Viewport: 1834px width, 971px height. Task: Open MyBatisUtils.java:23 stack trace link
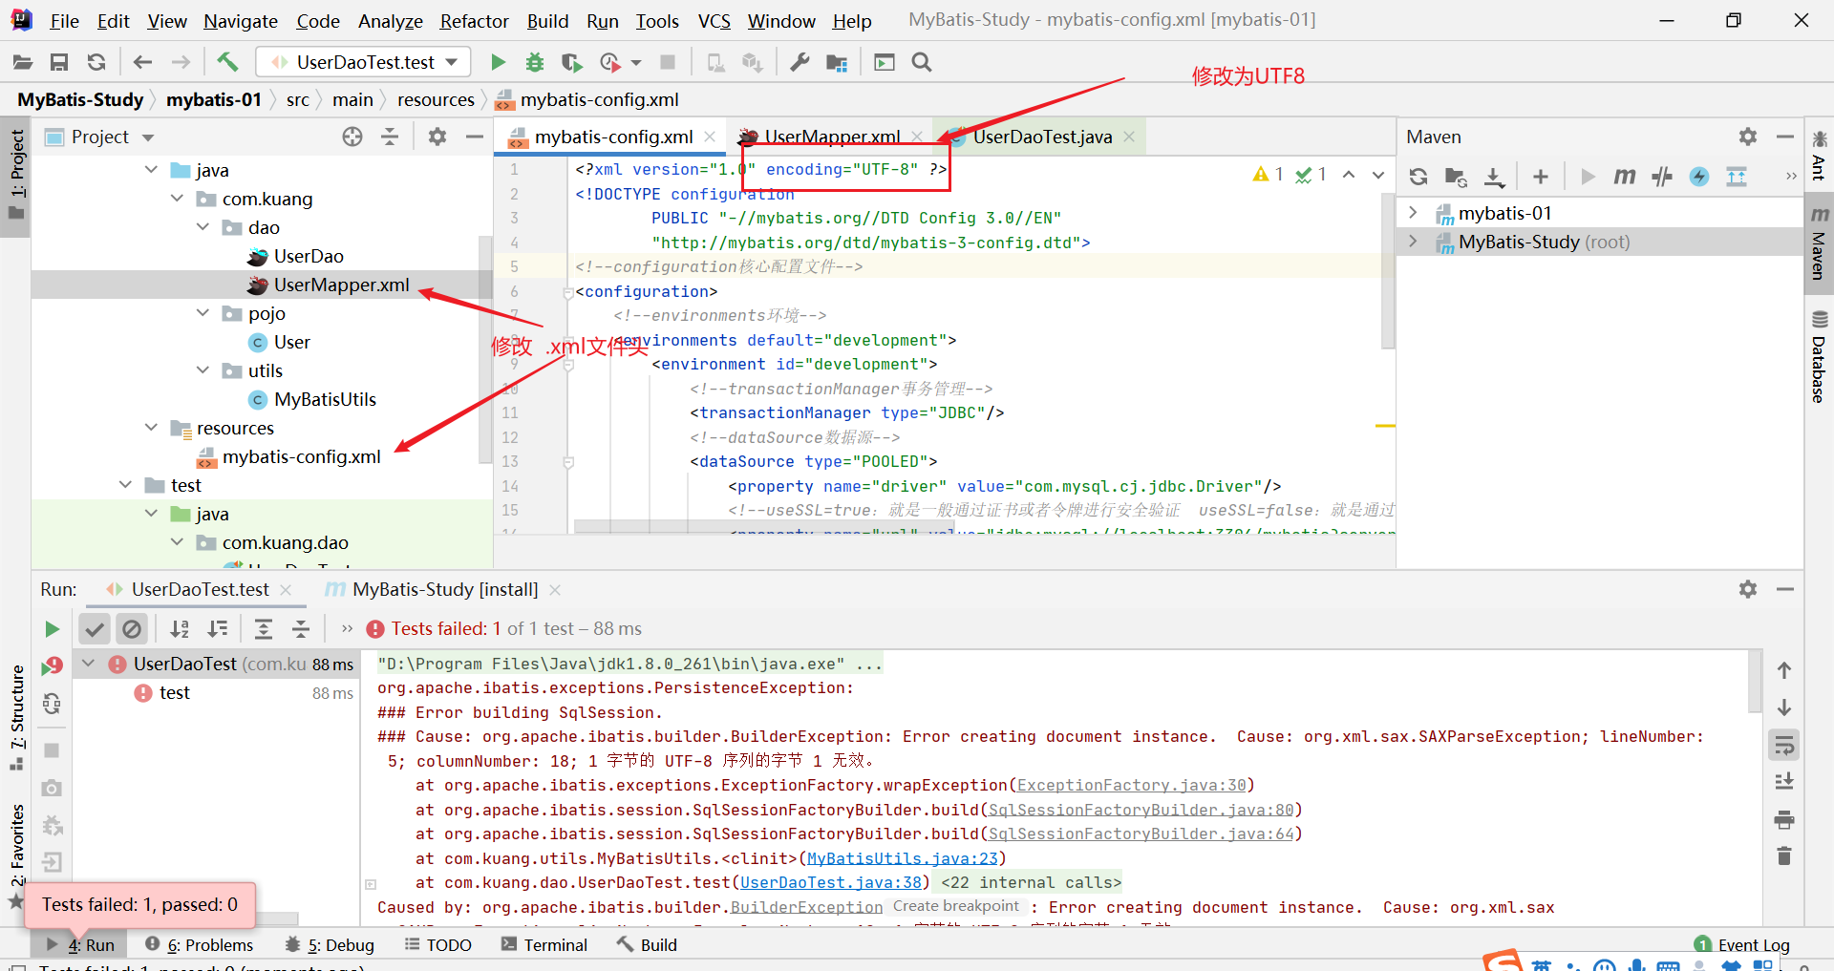(903, 858)
